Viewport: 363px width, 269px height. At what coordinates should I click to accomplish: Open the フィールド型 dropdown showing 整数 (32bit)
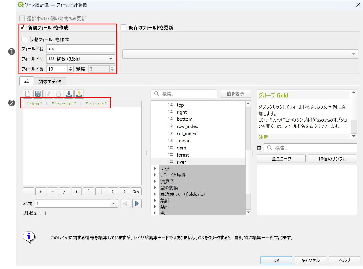click(80, 59)
